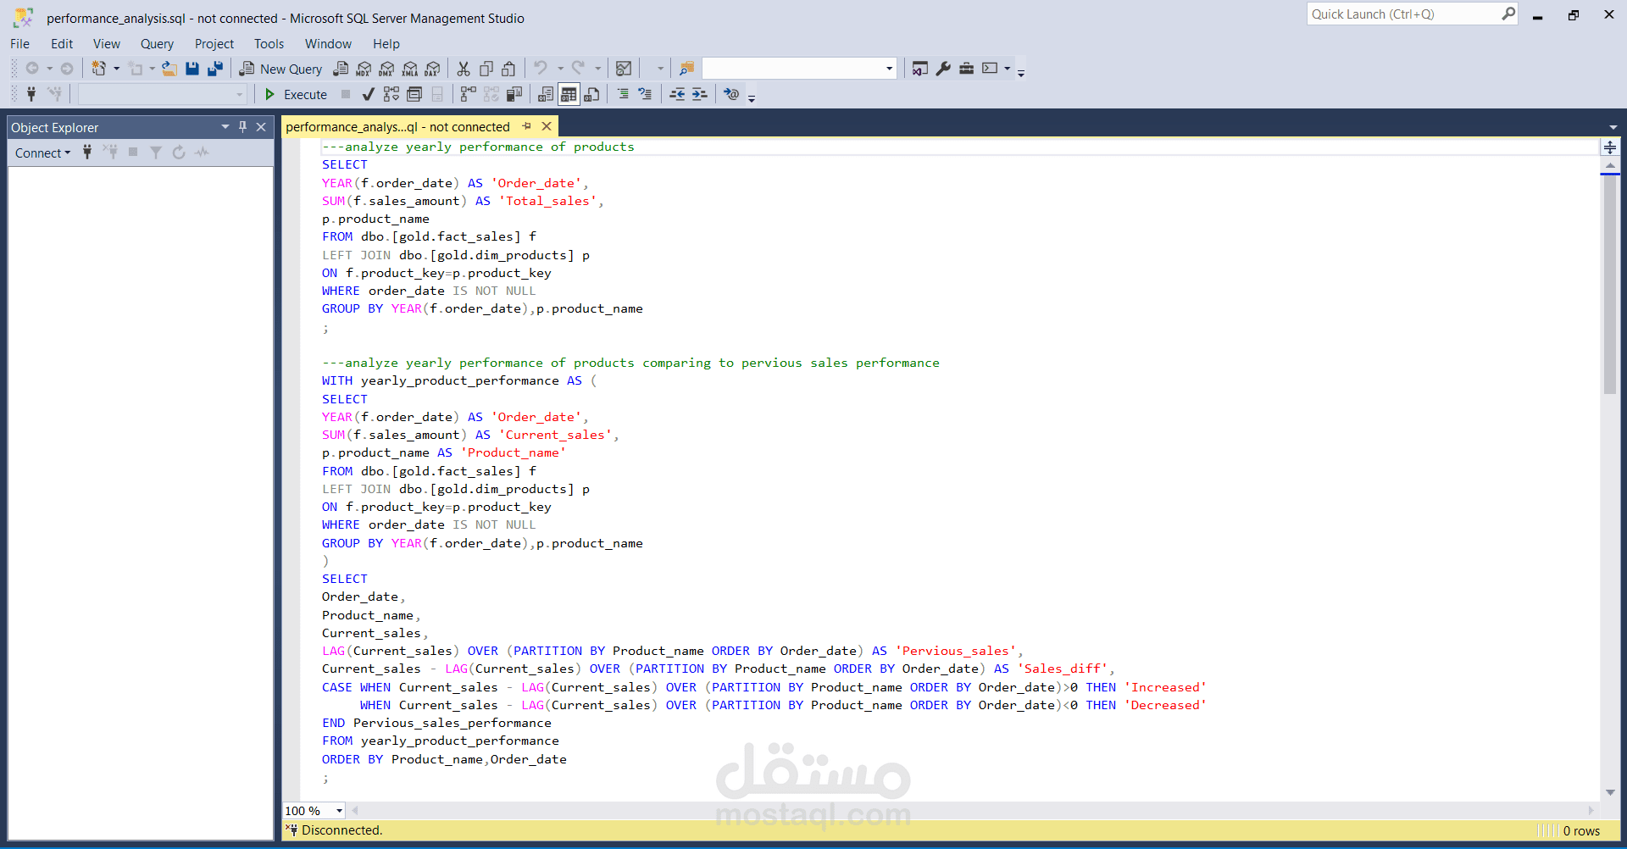1627x849 pixels.
Task: Increase line indent
Action: [699, 94]
